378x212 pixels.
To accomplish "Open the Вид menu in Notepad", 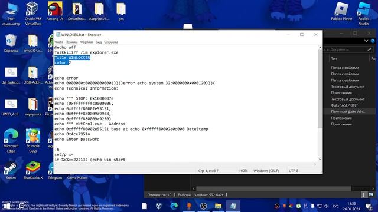I will [99, 42].
